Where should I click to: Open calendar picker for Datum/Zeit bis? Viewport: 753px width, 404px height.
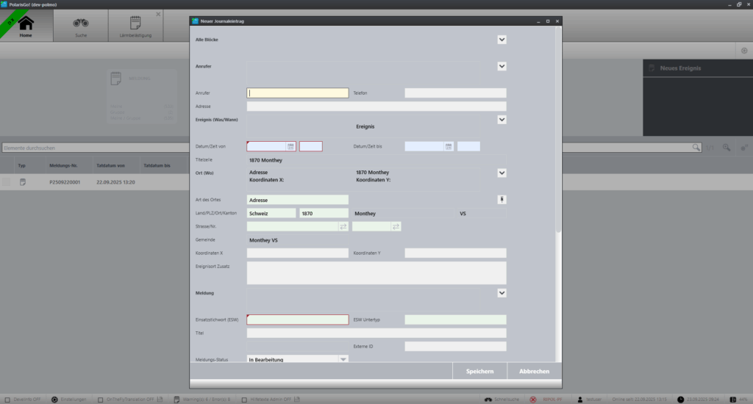449,147
